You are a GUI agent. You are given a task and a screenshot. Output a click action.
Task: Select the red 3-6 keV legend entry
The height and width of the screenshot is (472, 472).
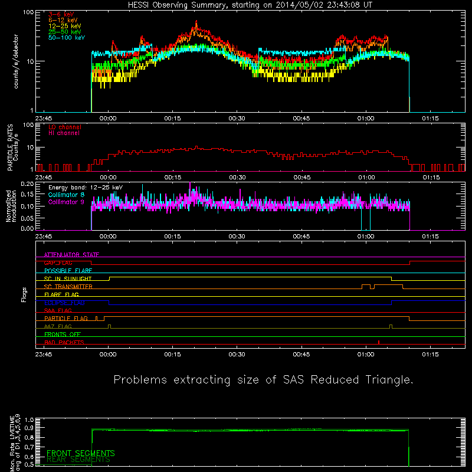[x=61, y=14]
